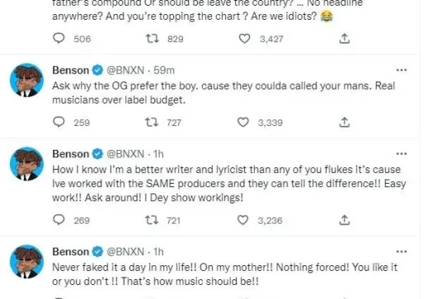428x299 pixels.
Task: Retweet the post showing 727 retweets
Action: (152, 122)
